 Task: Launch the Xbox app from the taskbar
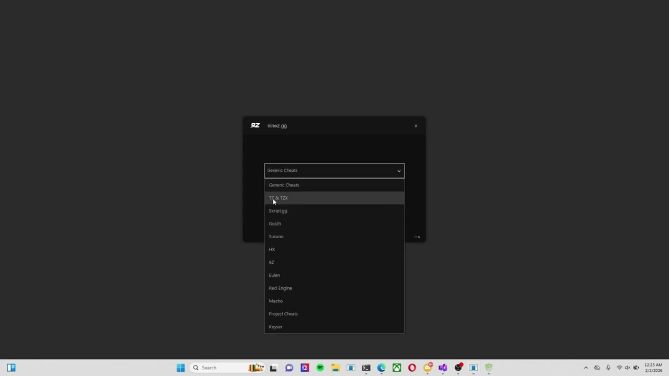tap(397, 368)
